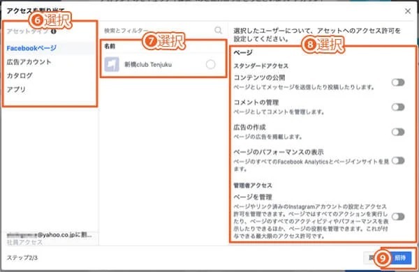The width and height of the screenshot is (419, 272).
Task: Click the blue 招待 button
Action: click(x=400, y=258)
